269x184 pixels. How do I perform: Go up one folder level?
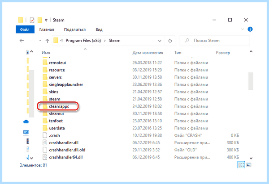tap(48, 41)
